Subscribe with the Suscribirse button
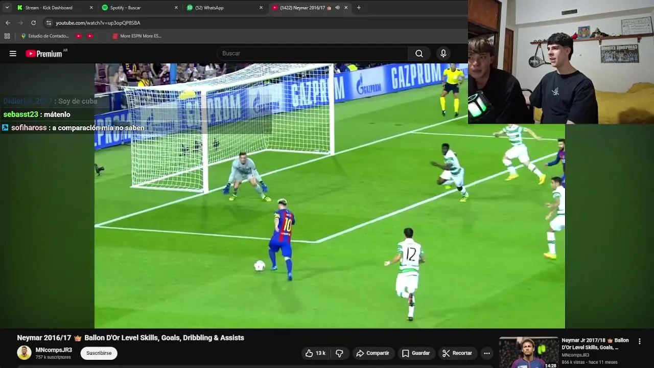Image resolution: width=654 pixels, height=368 pixels. click(x=99, y=353)
